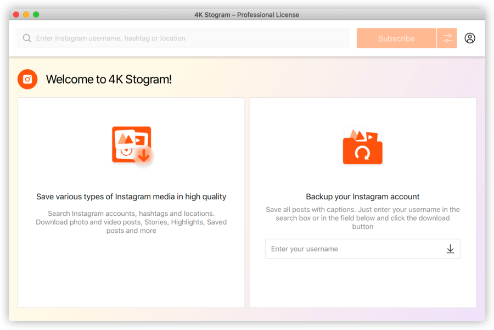Click the orange 4K Stogram logo icon
Screen dimensions: 494x330
27,79
